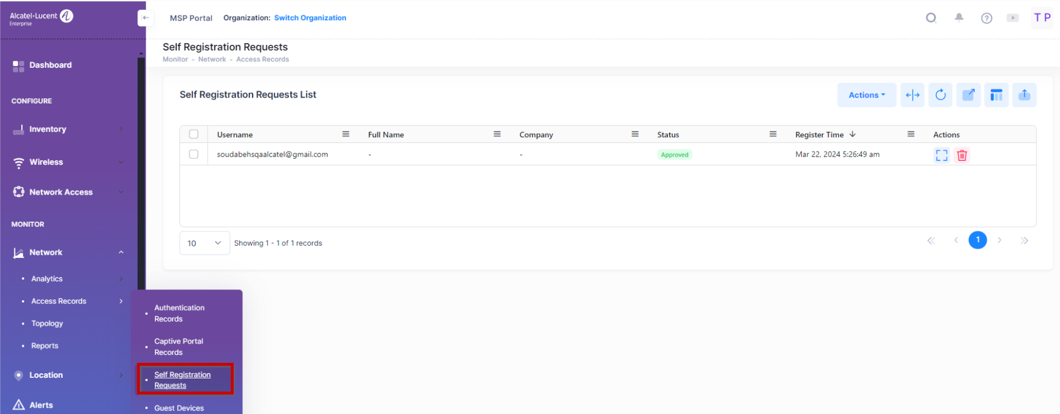Sort by the Register Time column header
The height and width of the screenshot is (414, 1060).
[x=819, y=135]
